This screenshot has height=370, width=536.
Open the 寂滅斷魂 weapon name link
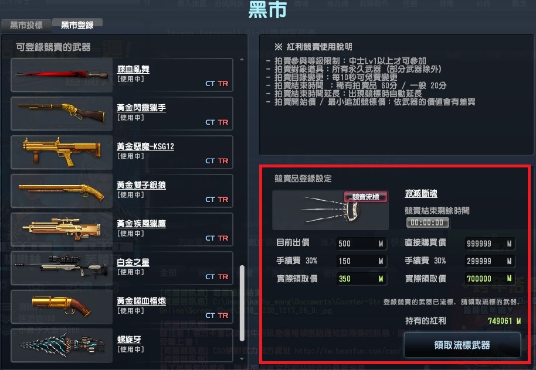tap(421, 194)
